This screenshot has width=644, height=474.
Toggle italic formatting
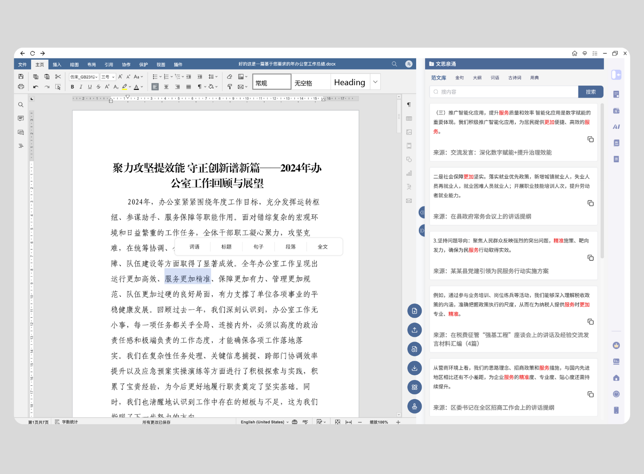[81, 87]
